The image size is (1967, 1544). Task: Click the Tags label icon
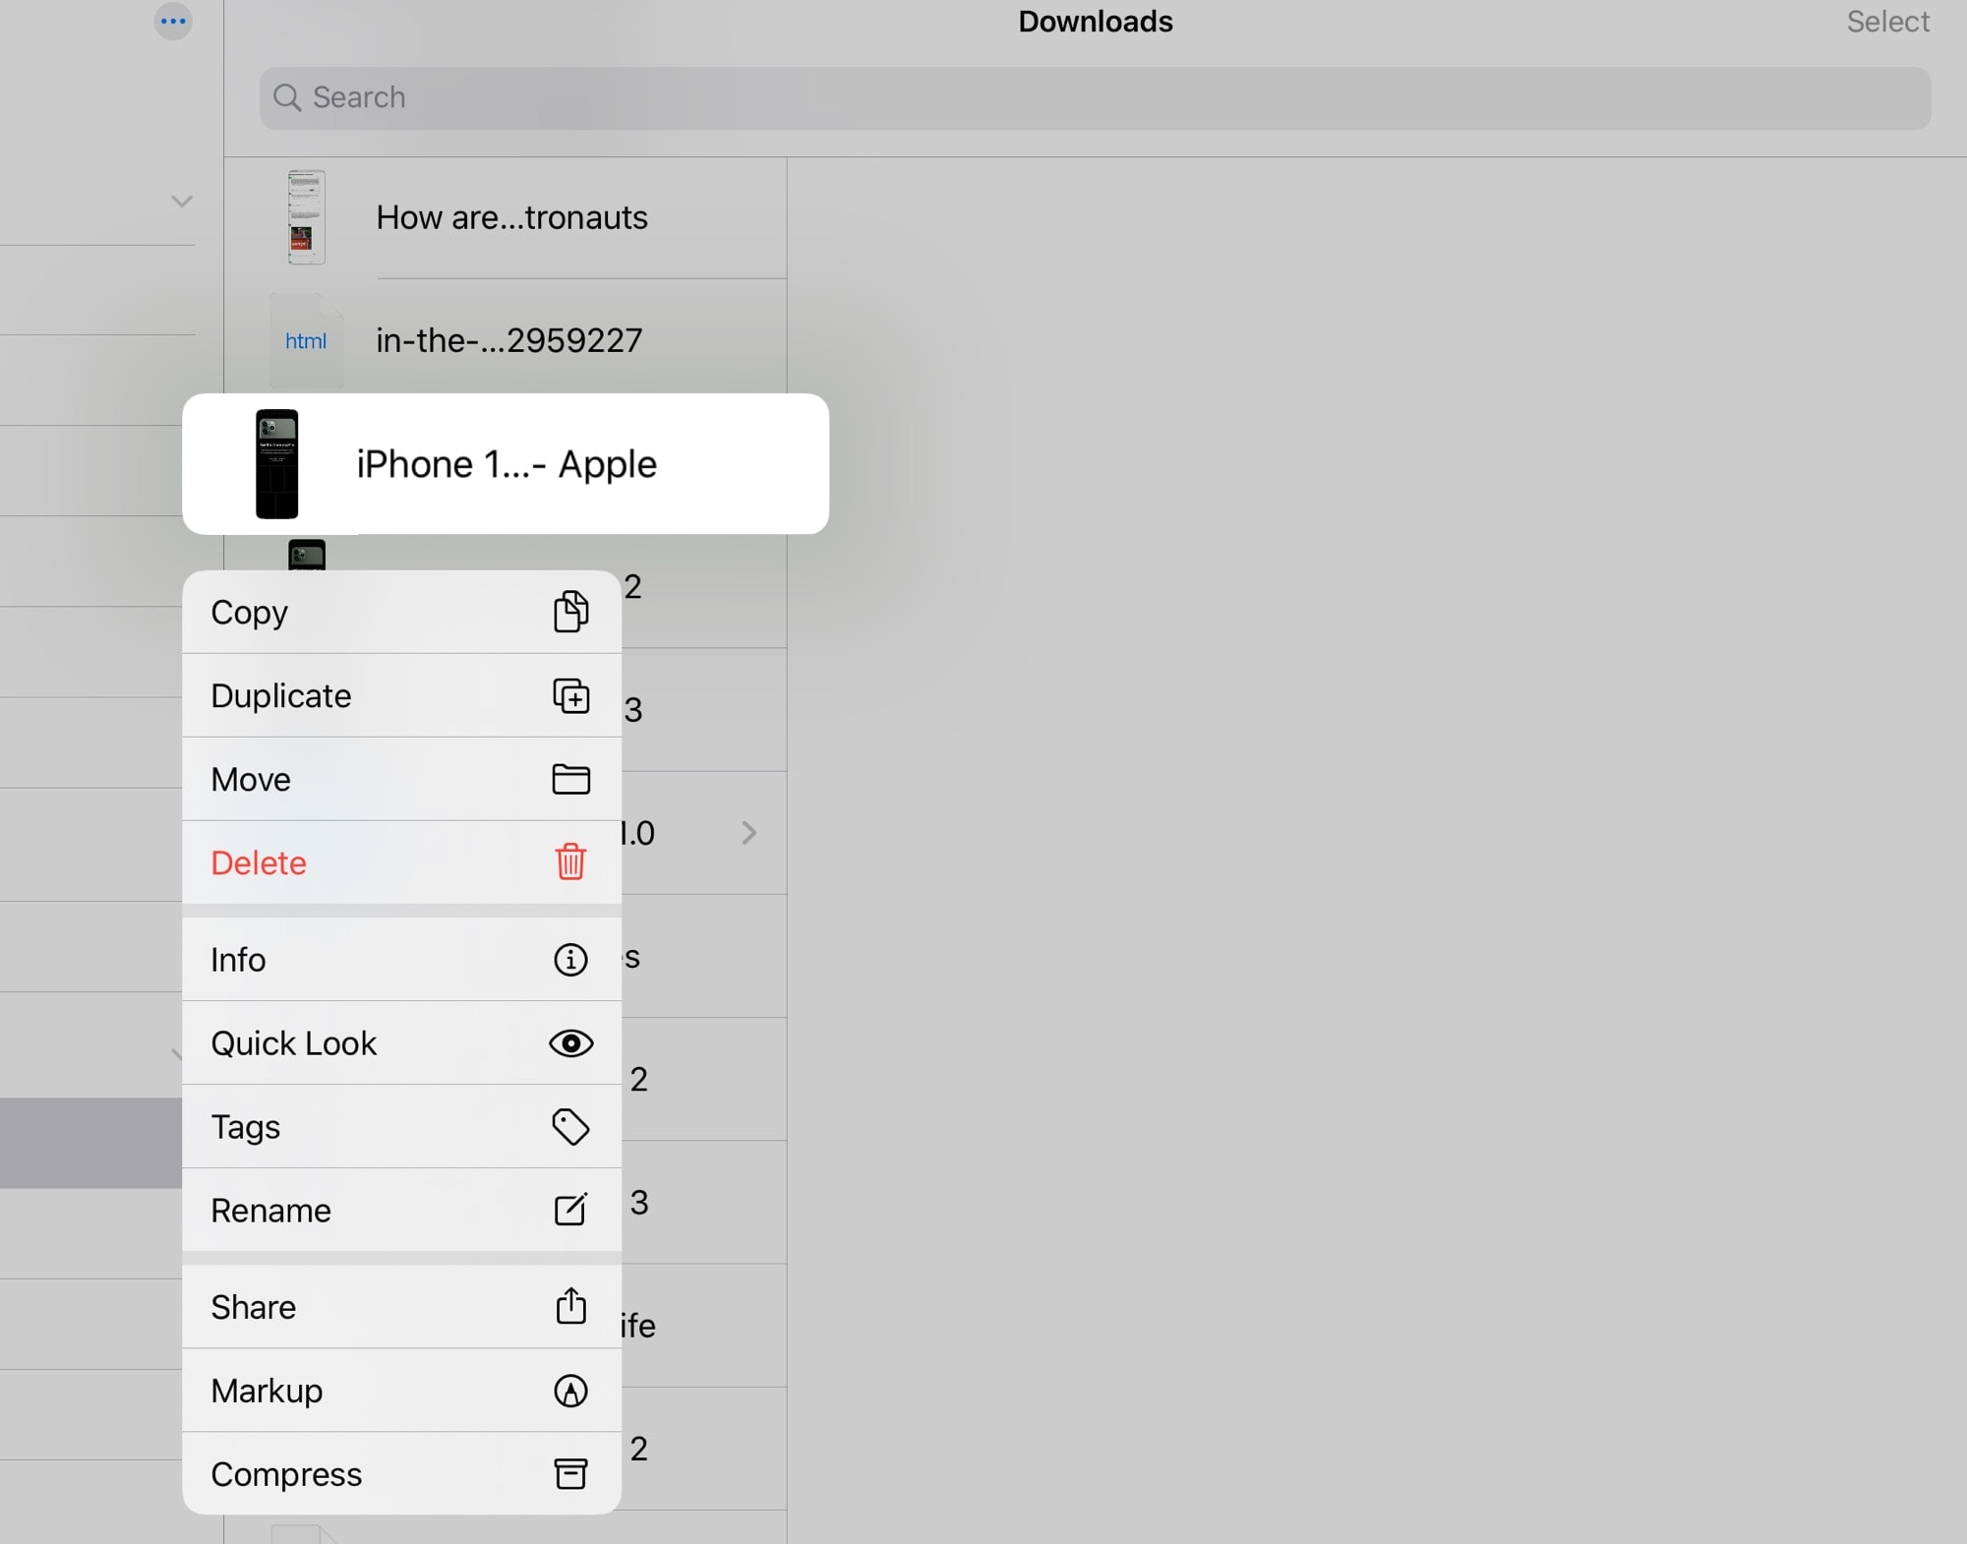(570, 1127)
